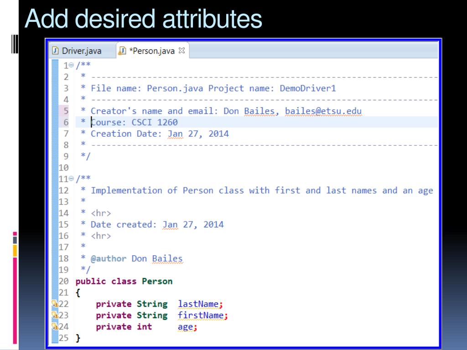Screen dimensions: 467x350
Task: Collapse the header comment at line 1
Action: (x=71, y=65)
